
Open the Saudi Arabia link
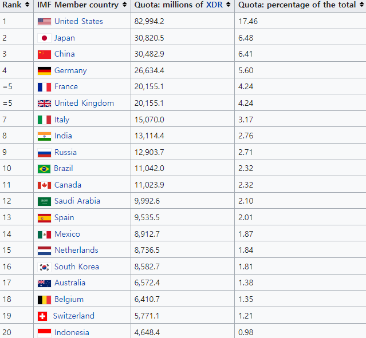point(77,201)
